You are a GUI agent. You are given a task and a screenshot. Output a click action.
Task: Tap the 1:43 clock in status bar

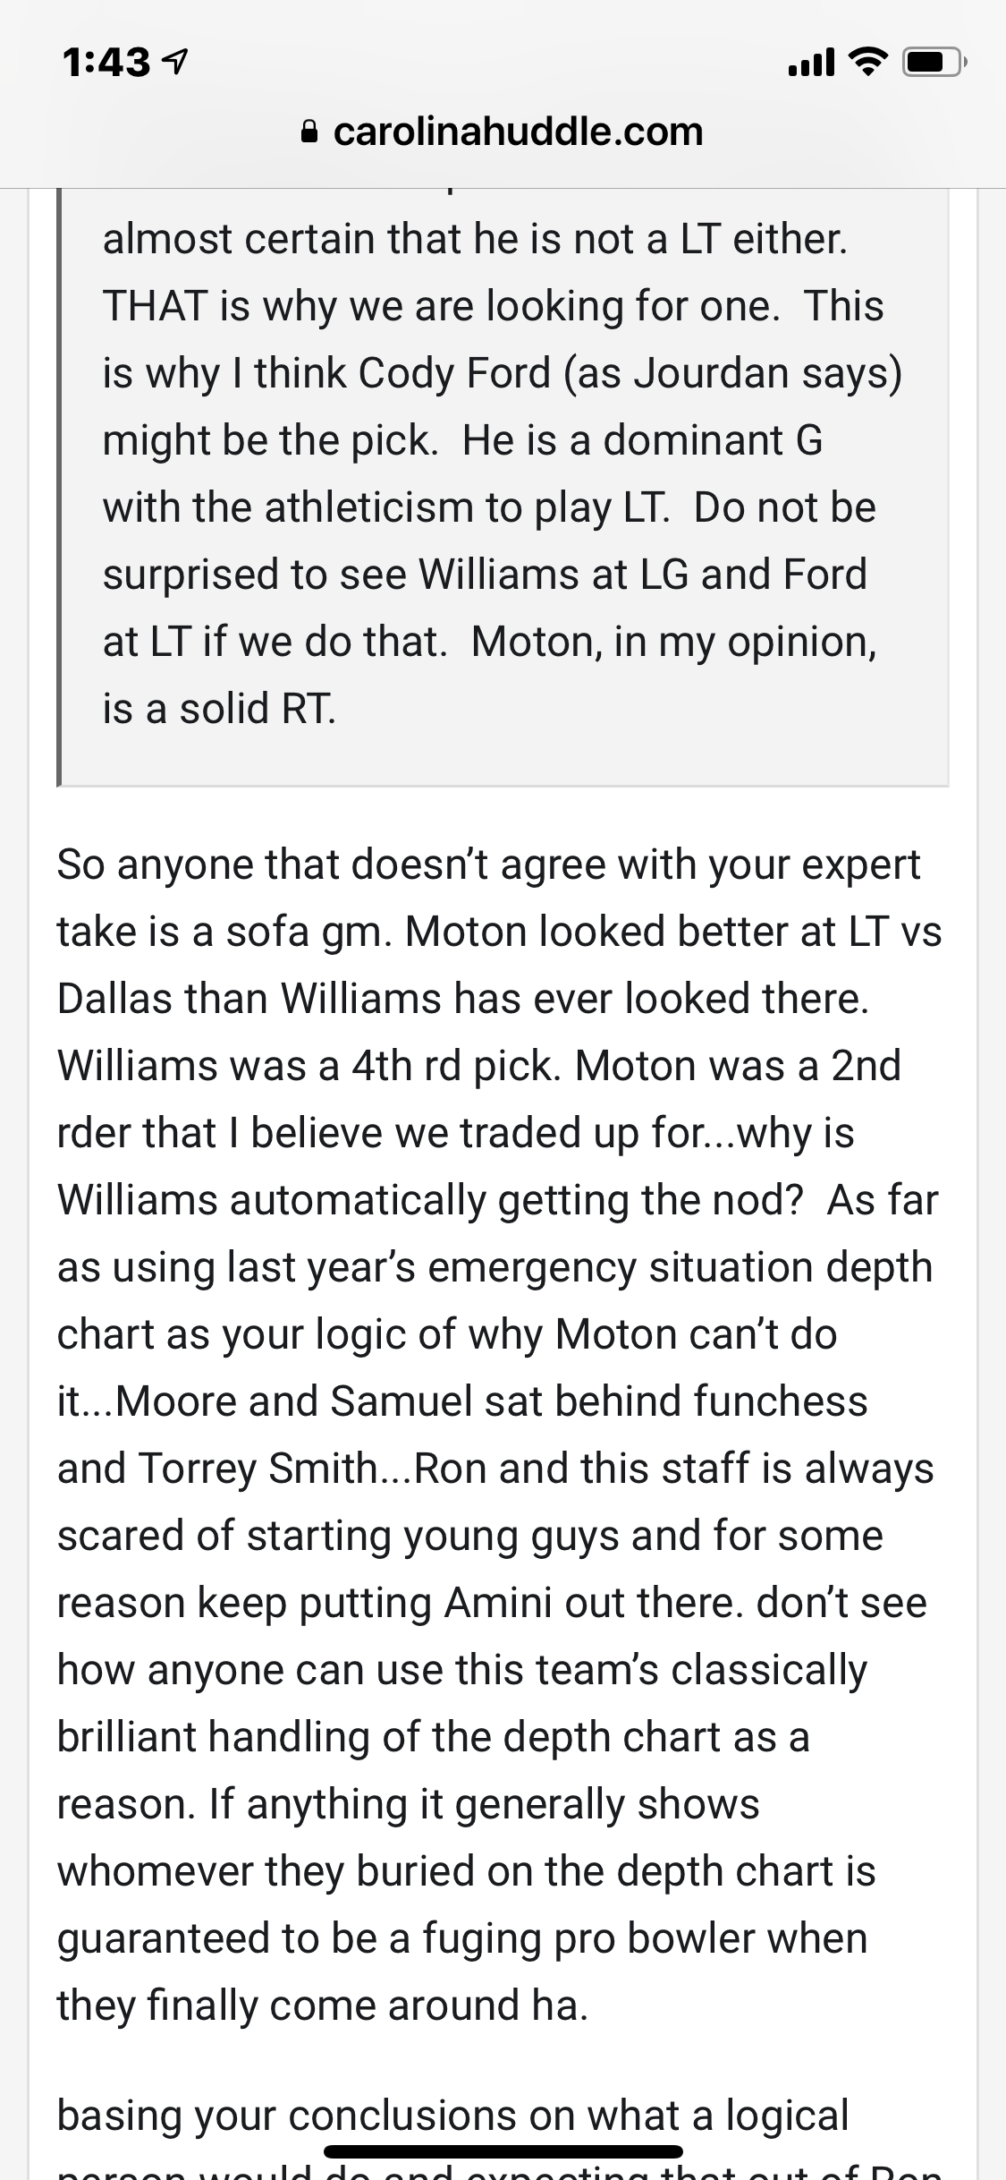click(x=107, y=62)
